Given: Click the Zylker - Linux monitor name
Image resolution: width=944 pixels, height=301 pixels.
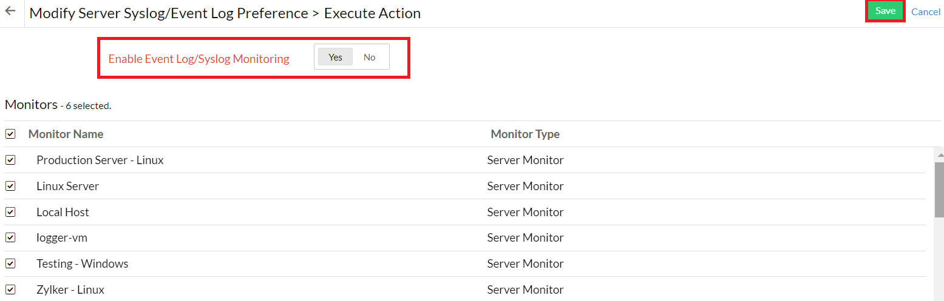Looking at the screenshot, I should (70, 290).
